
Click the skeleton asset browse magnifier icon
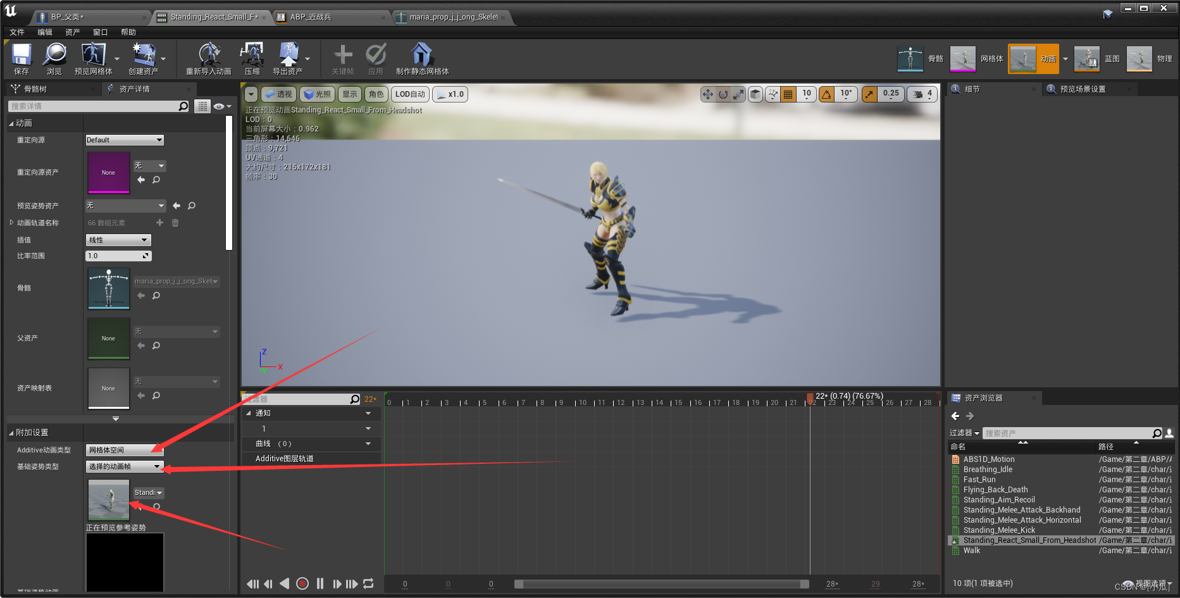click(156, 296)
